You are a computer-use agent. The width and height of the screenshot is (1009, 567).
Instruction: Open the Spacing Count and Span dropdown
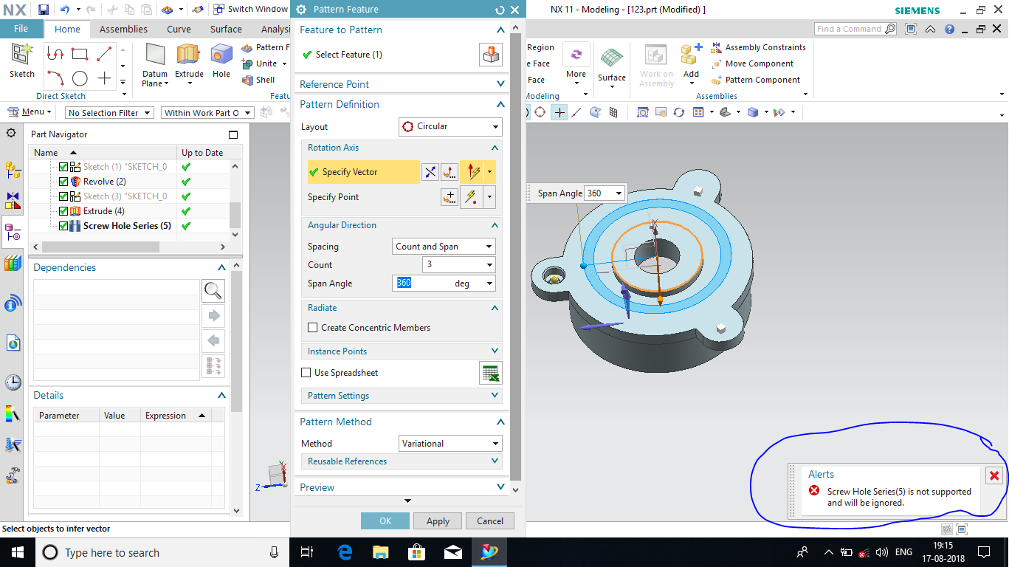pyautogui.click(x=444, y=247)
